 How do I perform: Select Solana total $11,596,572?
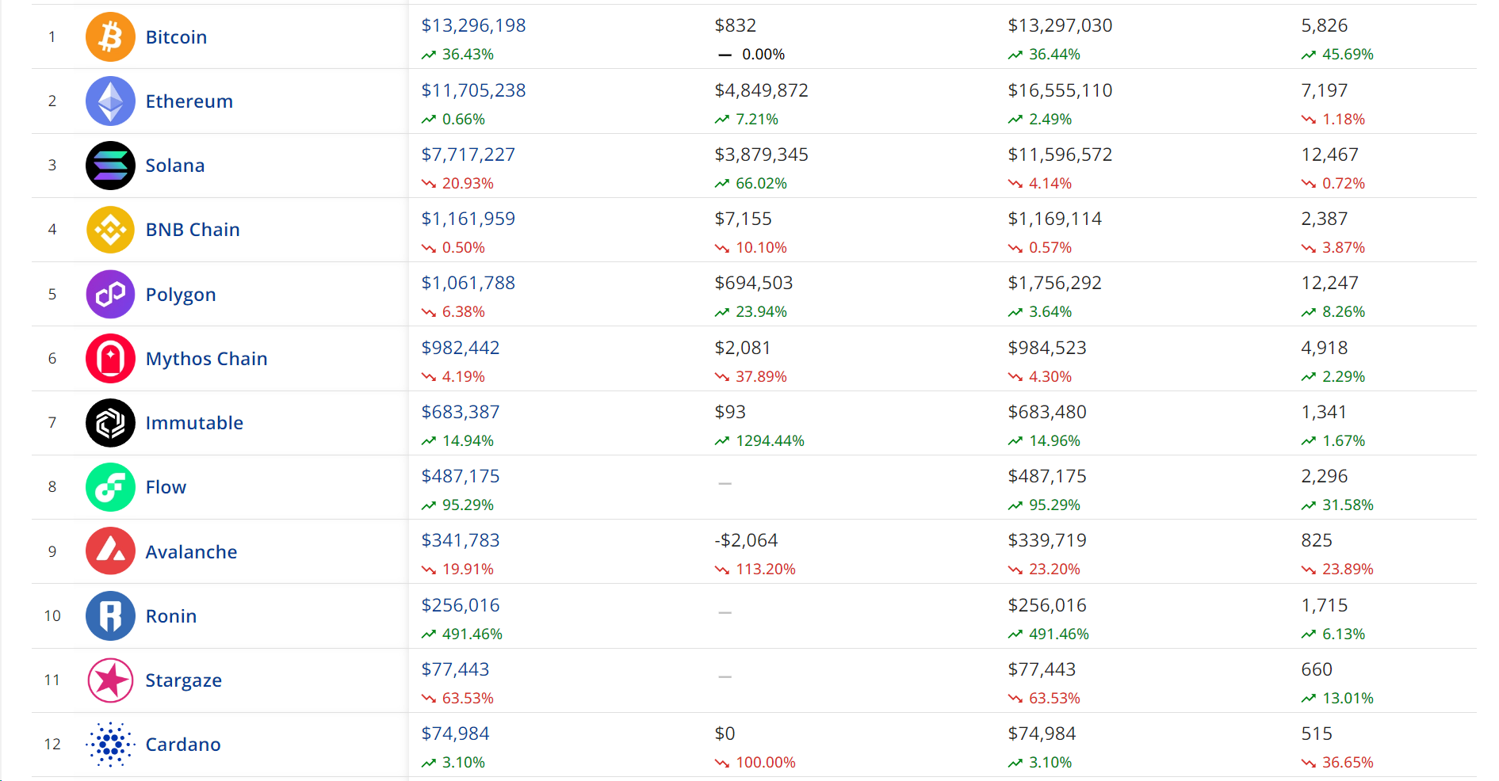pos(1060,154)
